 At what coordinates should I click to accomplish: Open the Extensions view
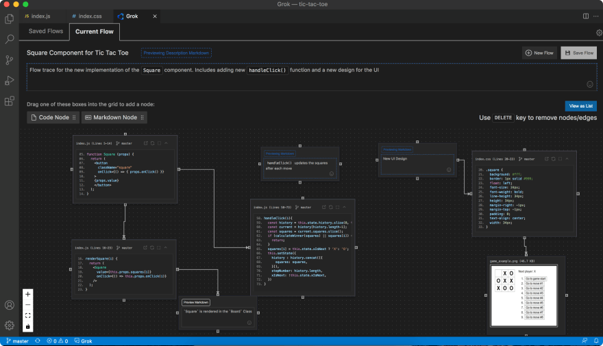(x=9, y=101)
